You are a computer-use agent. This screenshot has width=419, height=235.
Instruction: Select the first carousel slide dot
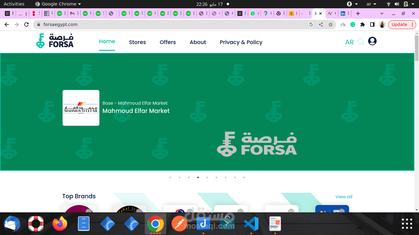pos(170,177)
